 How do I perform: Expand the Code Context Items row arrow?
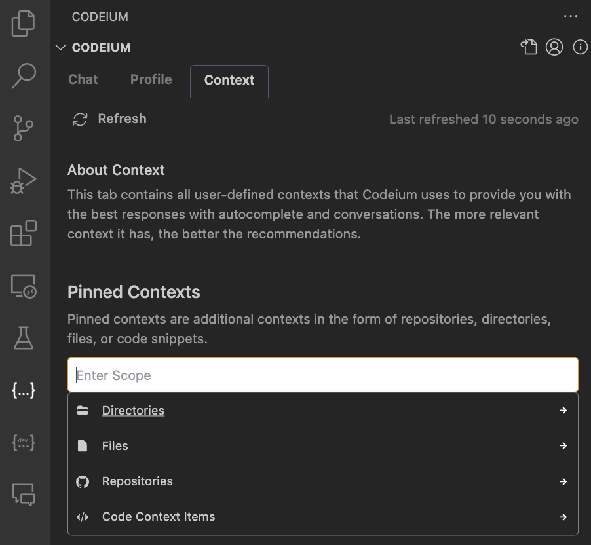[563, 517]
